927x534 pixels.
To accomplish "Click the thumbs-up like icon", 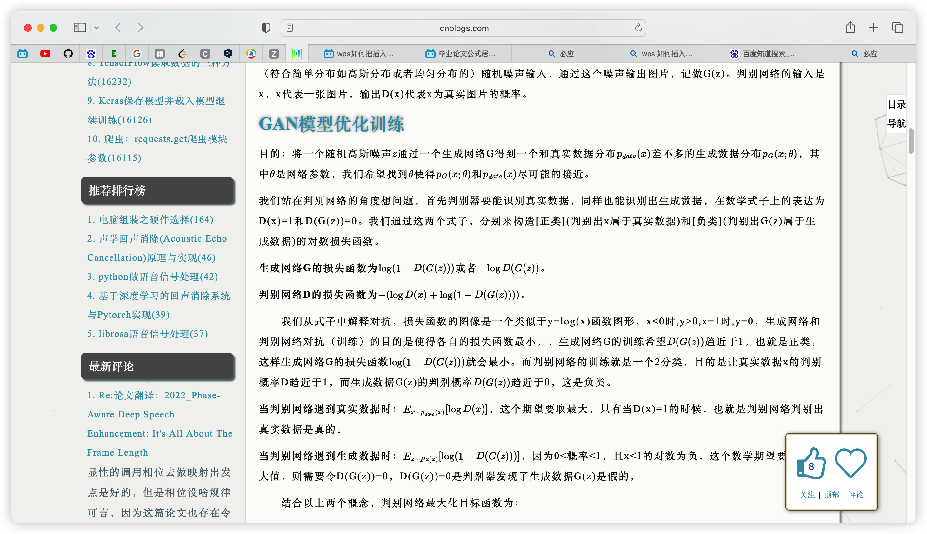I will (811, 464).
